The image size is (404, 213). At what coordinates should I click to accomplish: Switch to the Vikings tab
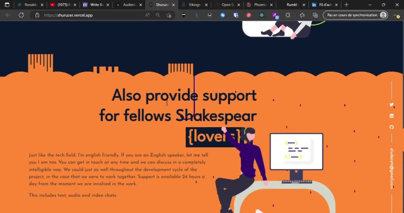(194, 4)
